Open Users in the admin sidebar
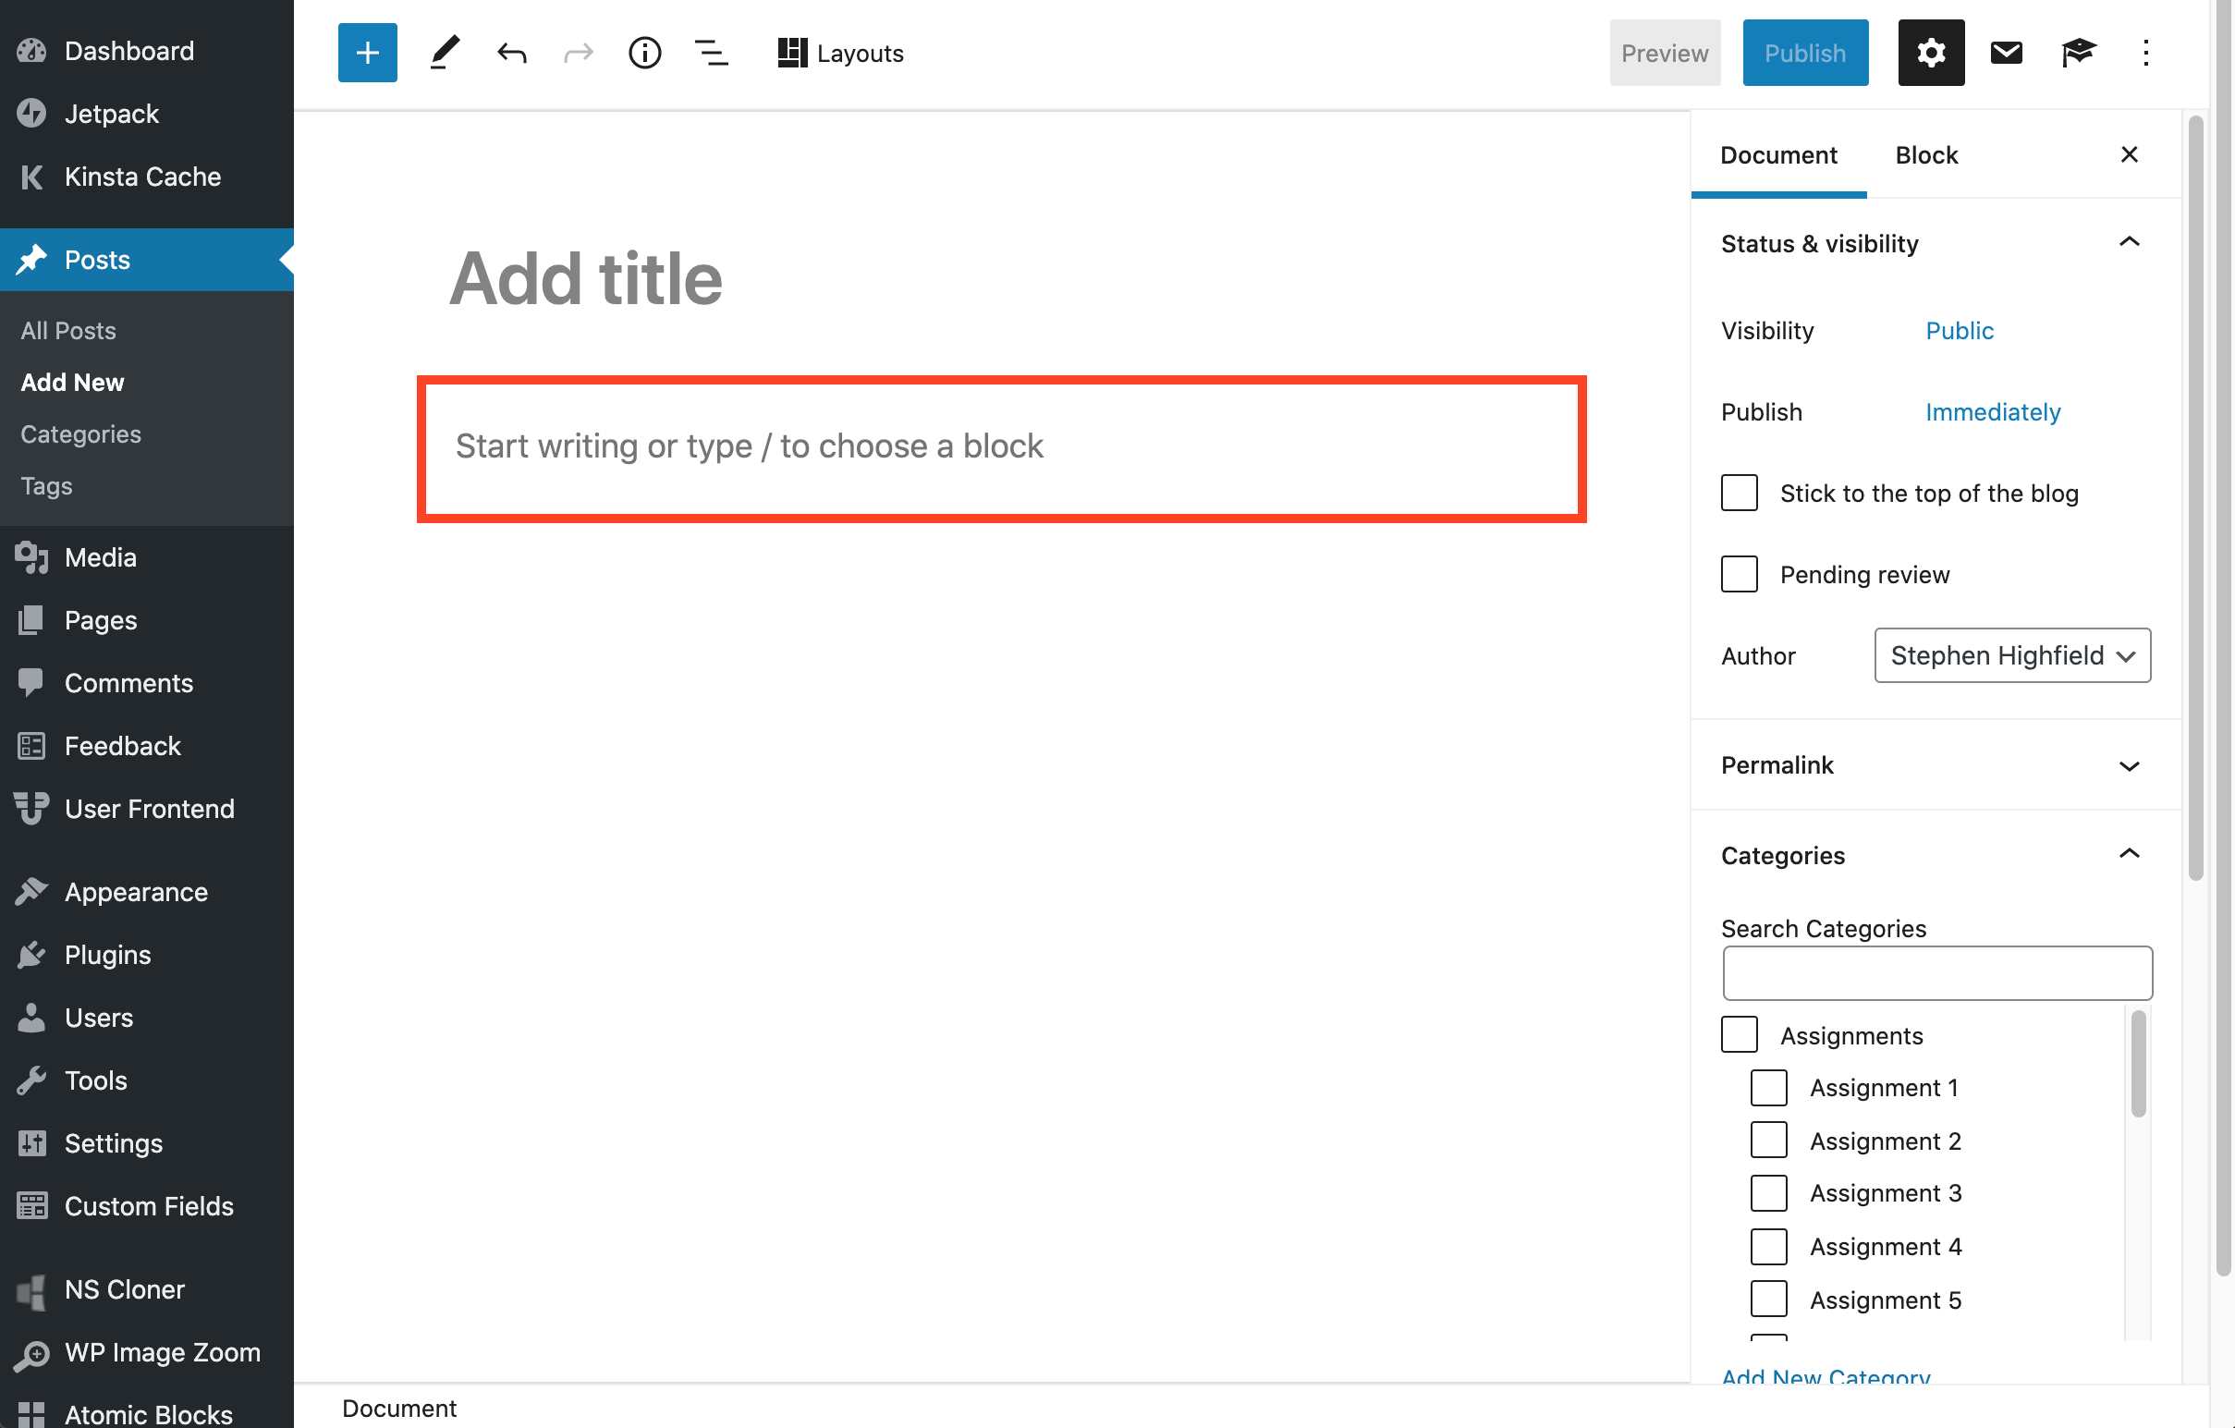The image size is (2235, 1428). point(147,1018)
